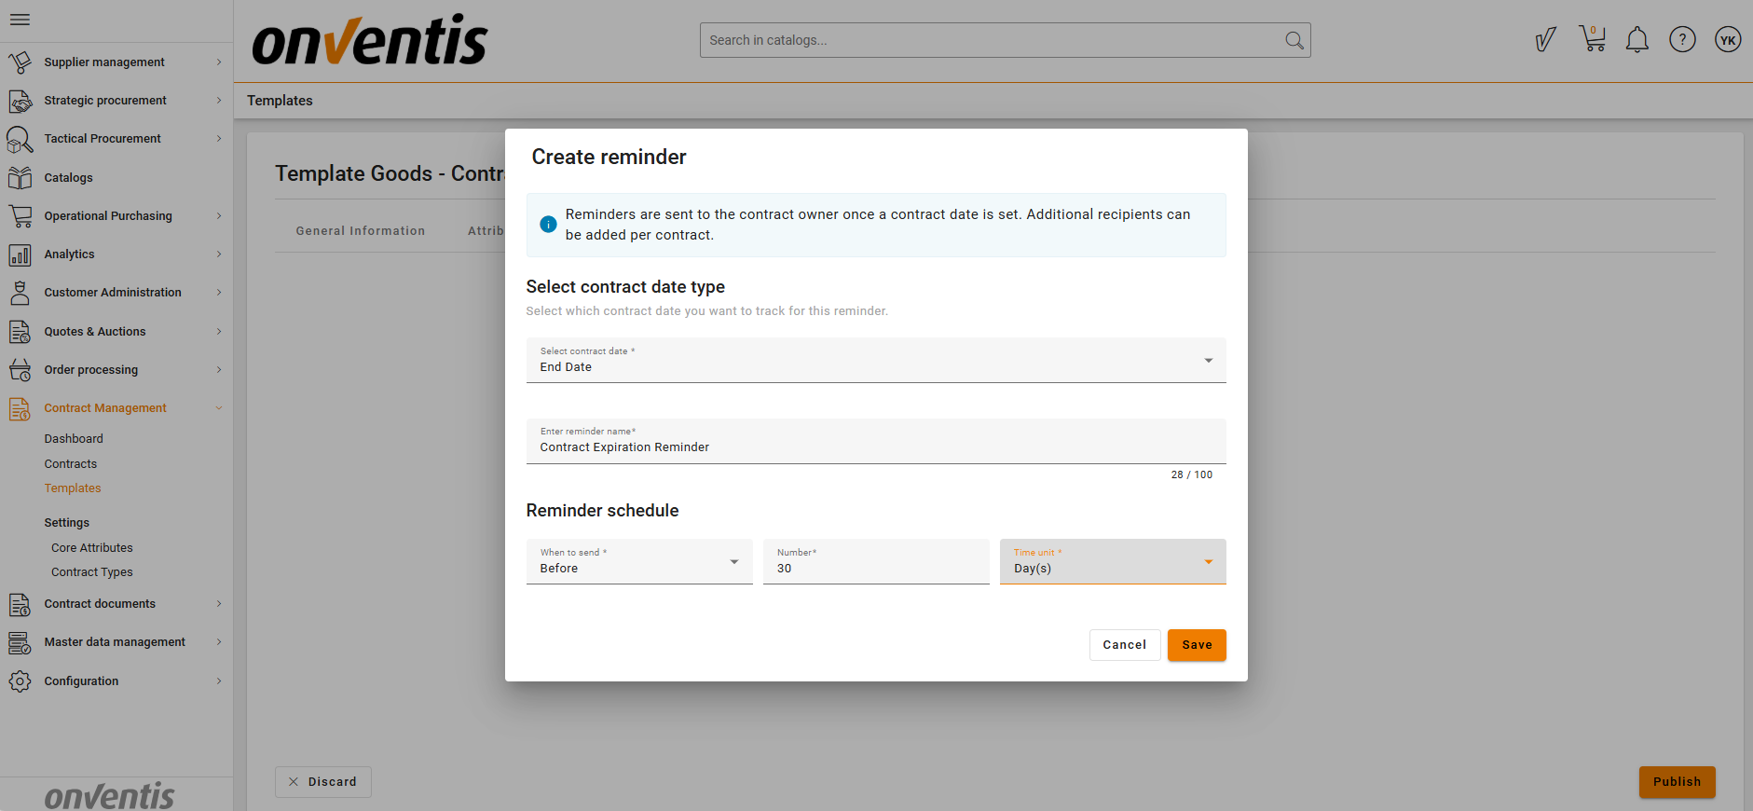Open the YK user profile avatar
Screen dimensions: 1753x811
coord(1727,40)
